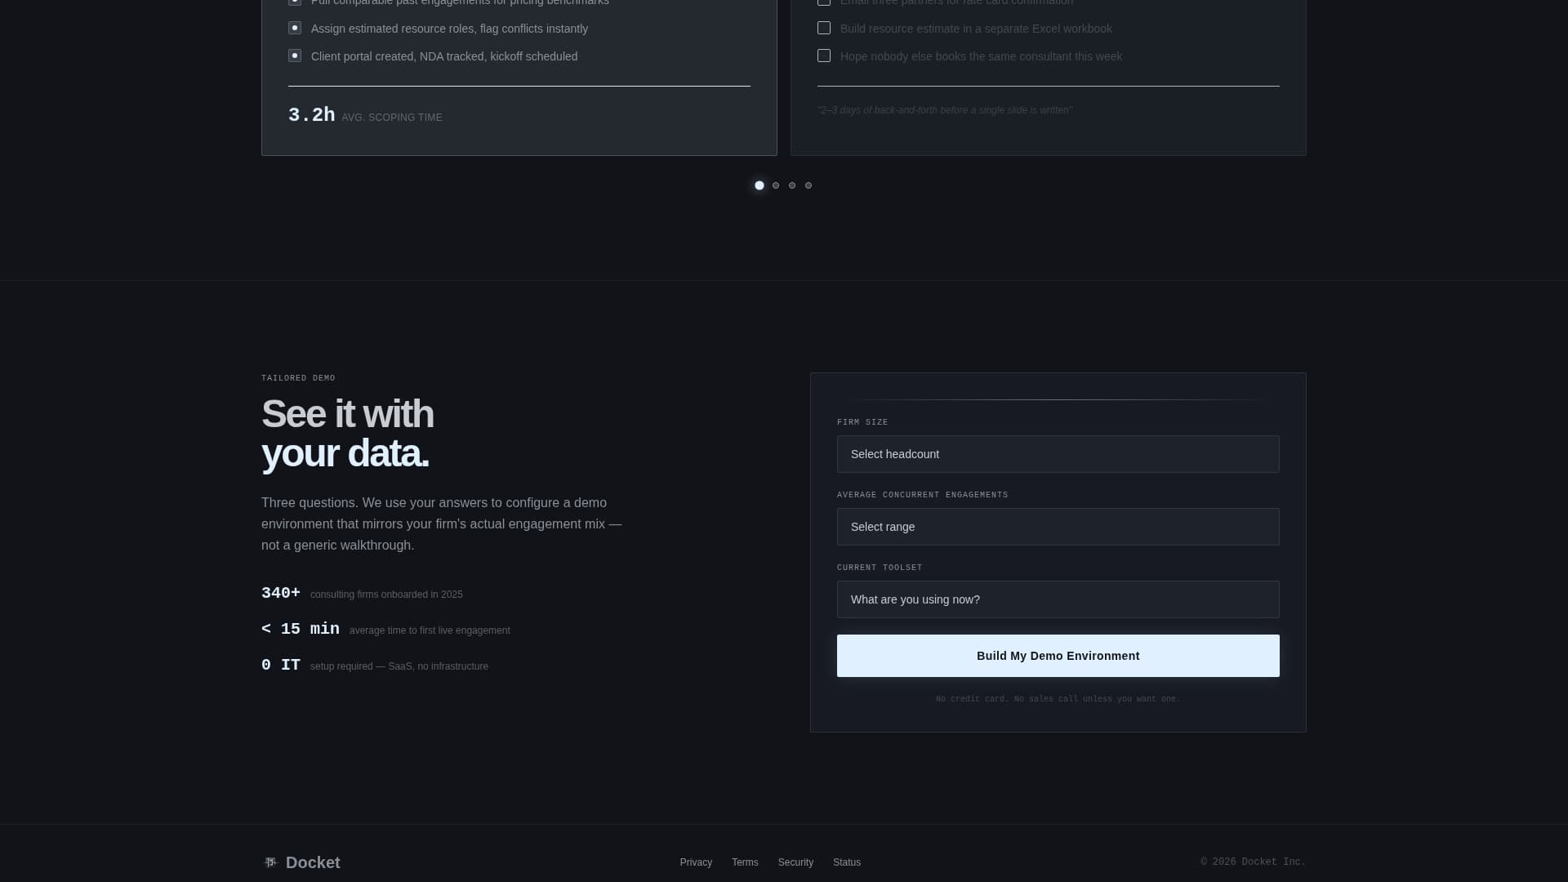
Task: Select the first carousel dot
Action: coord(759,185)
